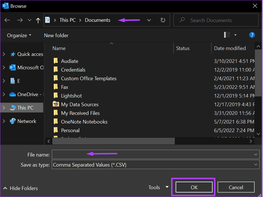The width and height of the screenshot is (263, 197).
Task: Change the view layout icon
Action: [x=227, y=35]
